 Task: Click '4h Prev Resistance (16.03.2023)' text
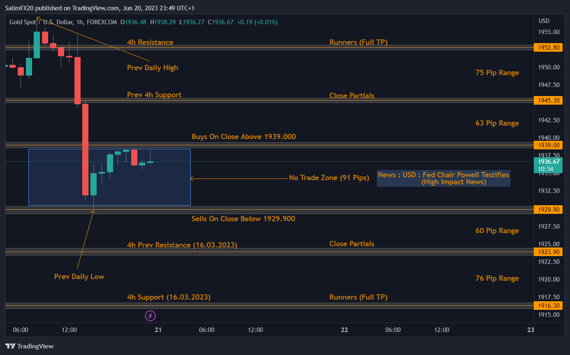(x=182, y=245)
